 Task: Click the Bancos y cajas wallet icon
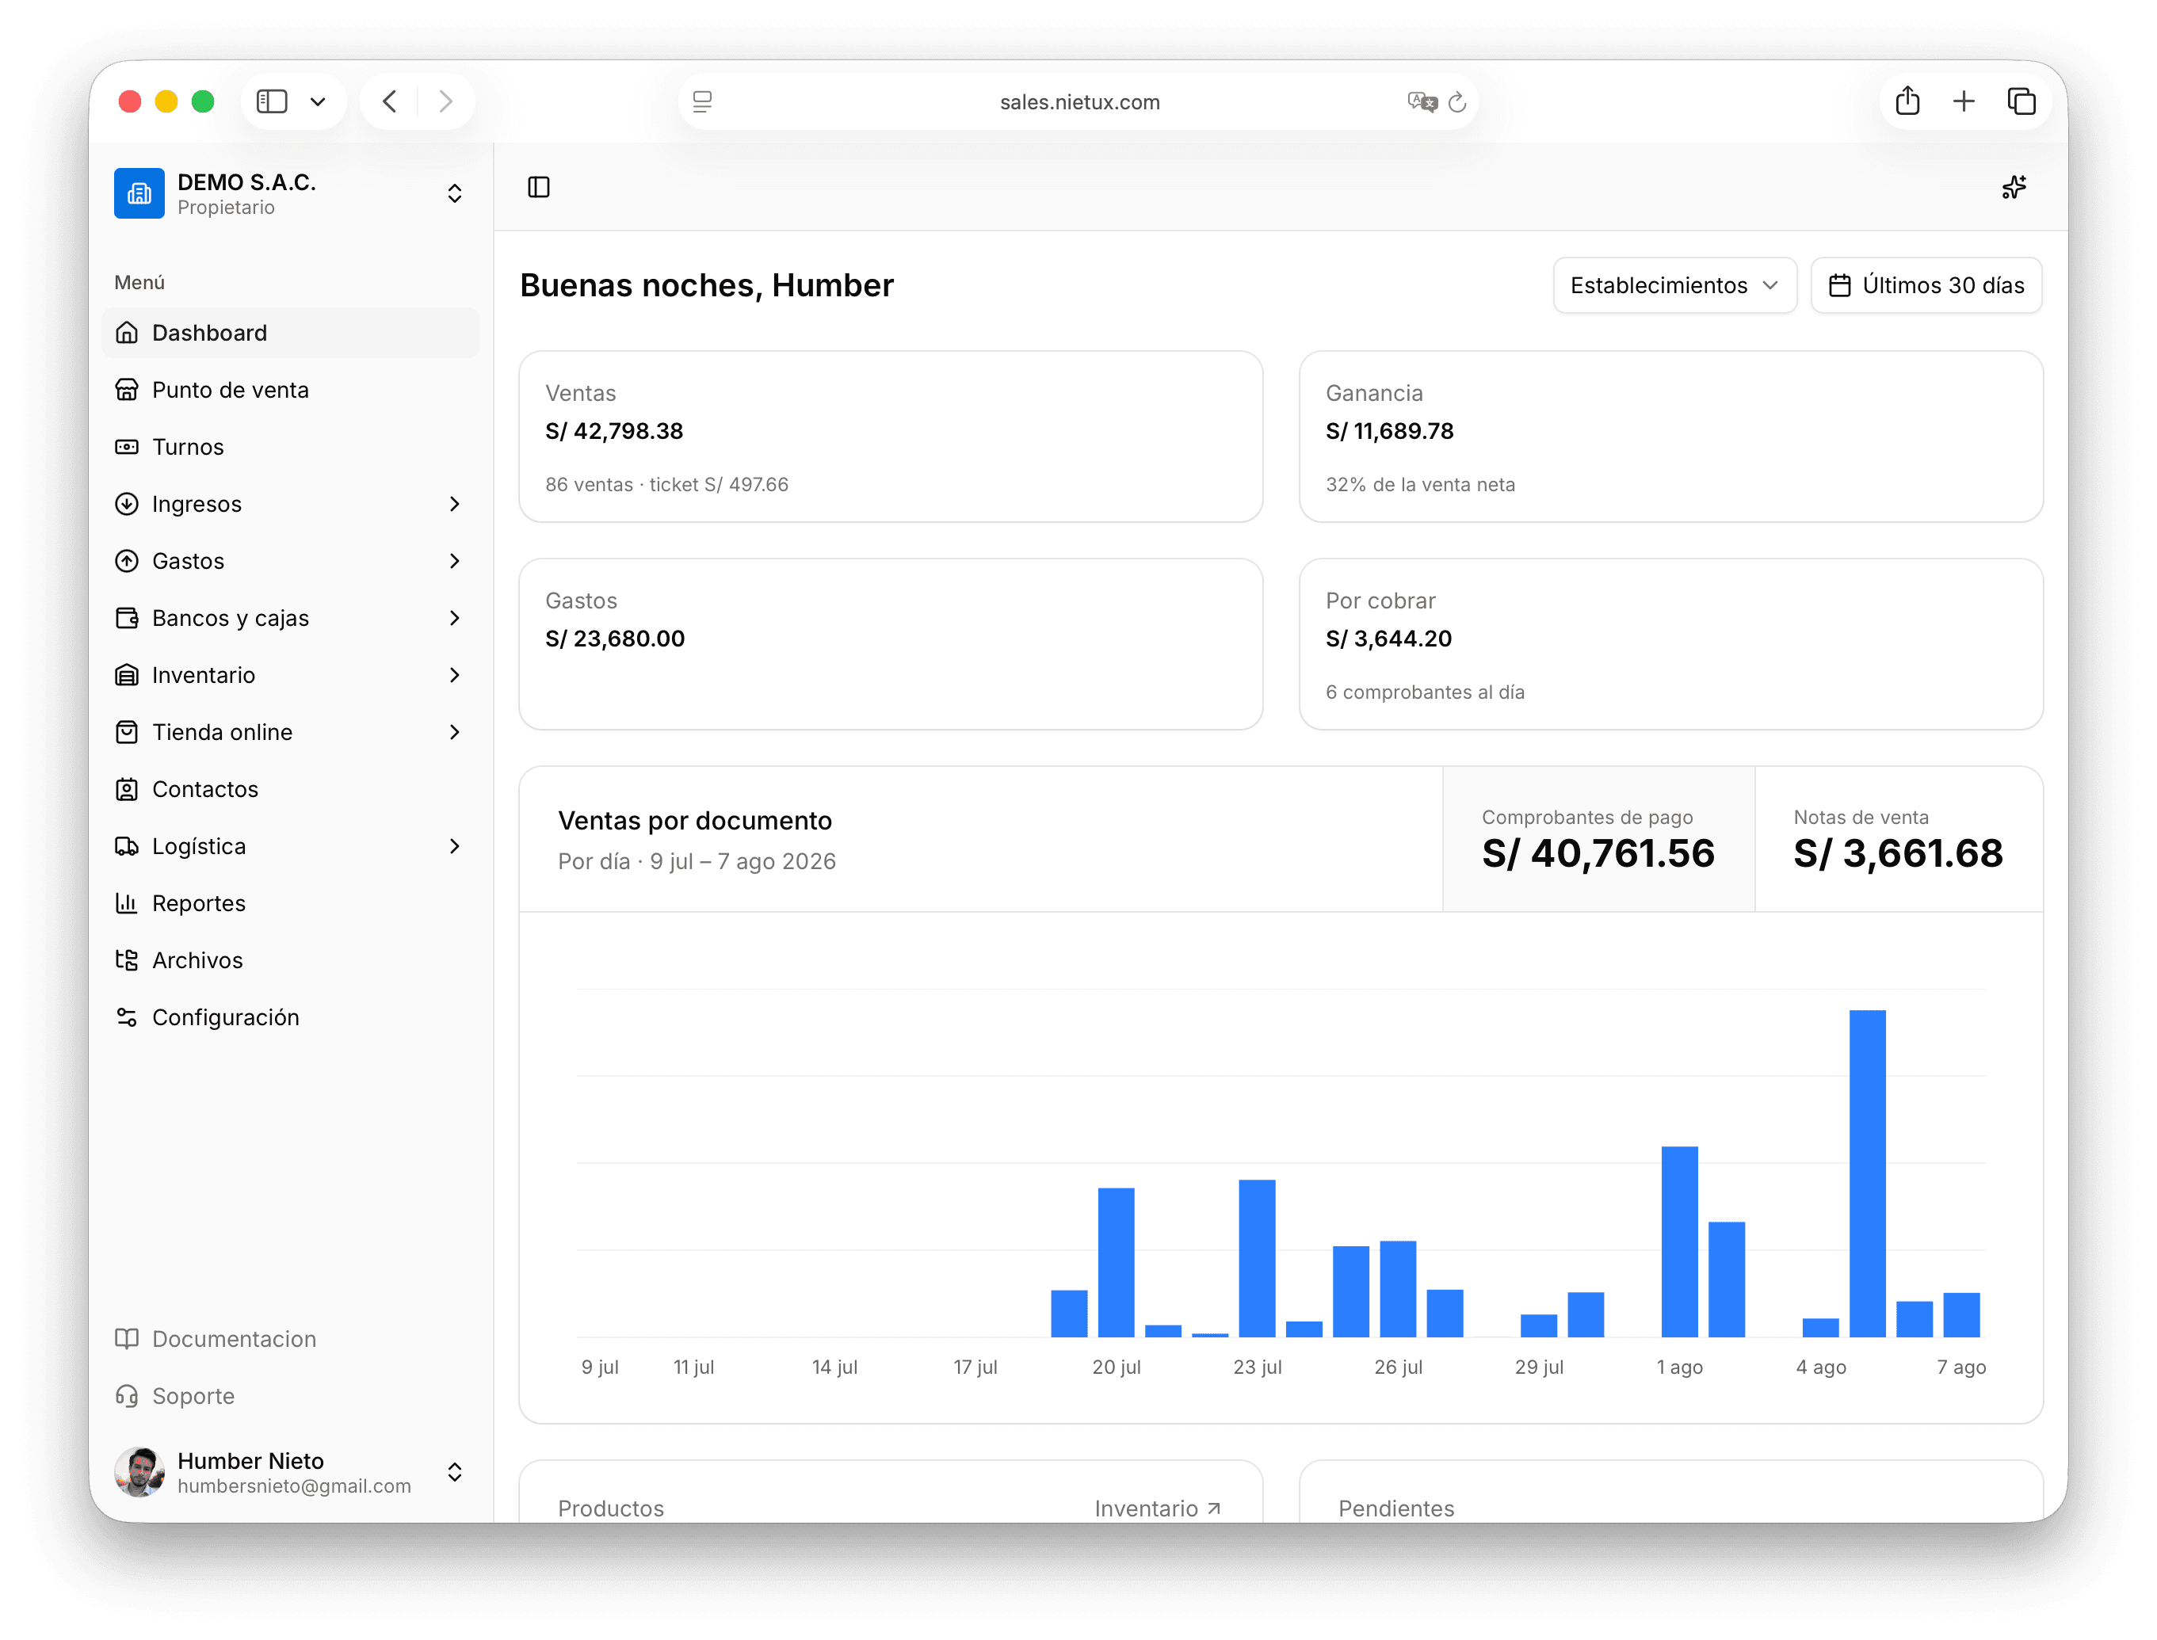[x=127, y=618]
